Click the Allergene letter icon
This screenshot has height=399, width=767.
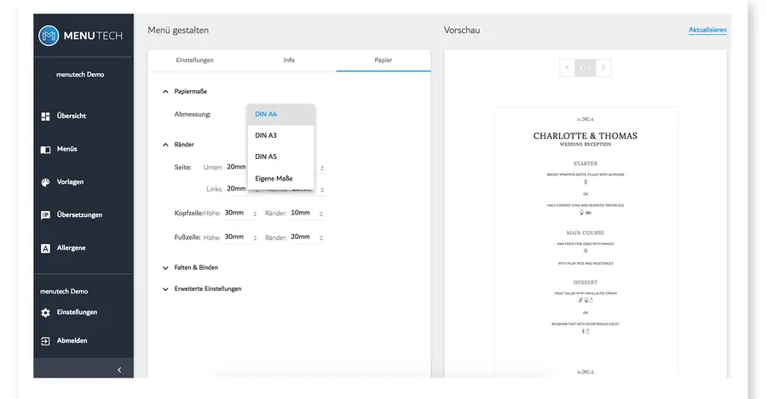pyautogui.click(x=46, y=248)
